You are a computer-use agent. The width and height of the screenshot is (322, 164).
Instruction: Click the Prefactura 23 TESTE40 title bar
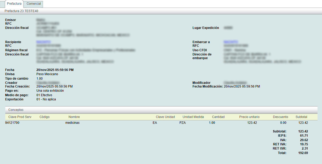tap(21, 11)
